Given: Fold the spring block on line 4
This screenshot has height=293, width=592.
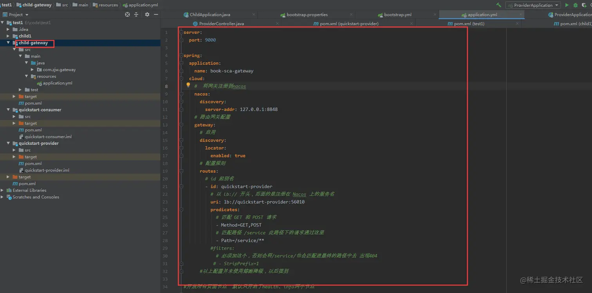Looking at the screenshot, I should 181,55.
